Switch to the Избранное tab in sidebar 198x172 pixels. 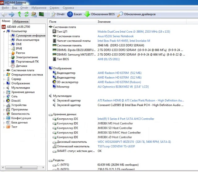coord(21,21)
